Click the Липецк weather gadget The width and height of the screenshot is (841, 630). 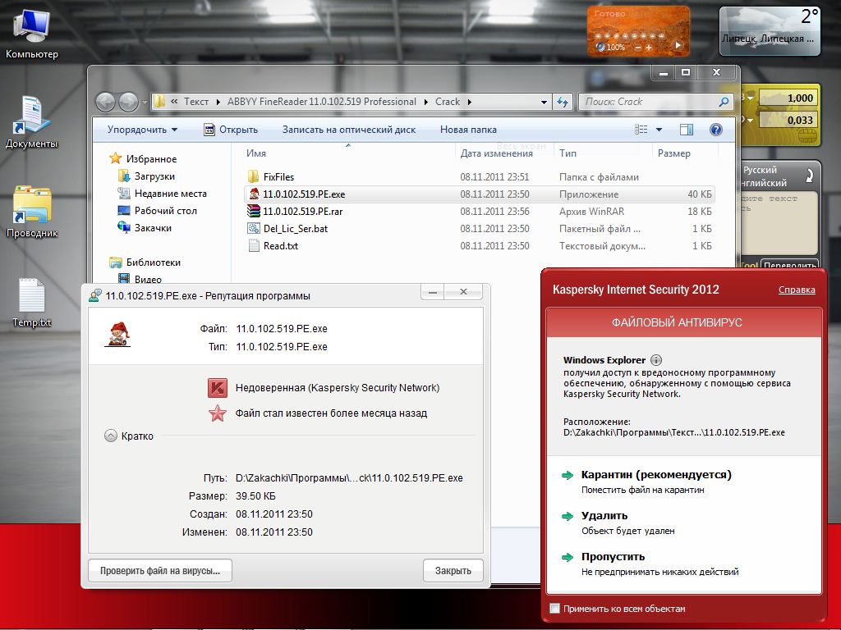point(770,31)
